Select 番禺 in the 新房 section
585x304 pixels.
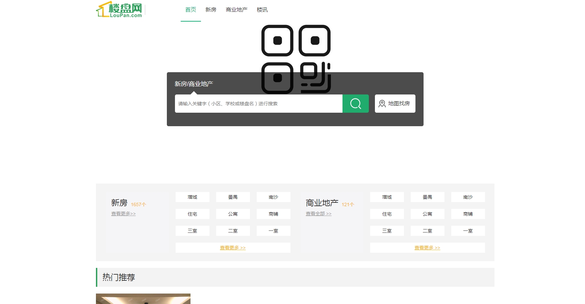tap(233, 197)
